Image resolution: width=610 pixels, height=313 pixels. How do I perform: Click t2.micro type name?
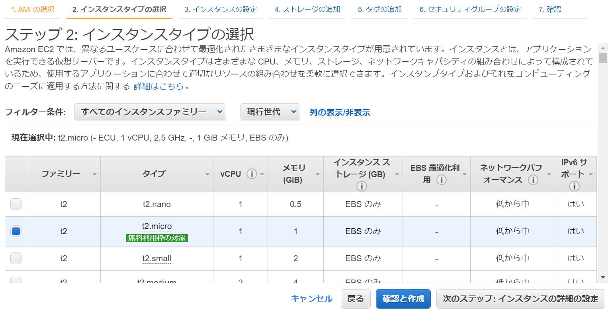click(x=157, y=226)
